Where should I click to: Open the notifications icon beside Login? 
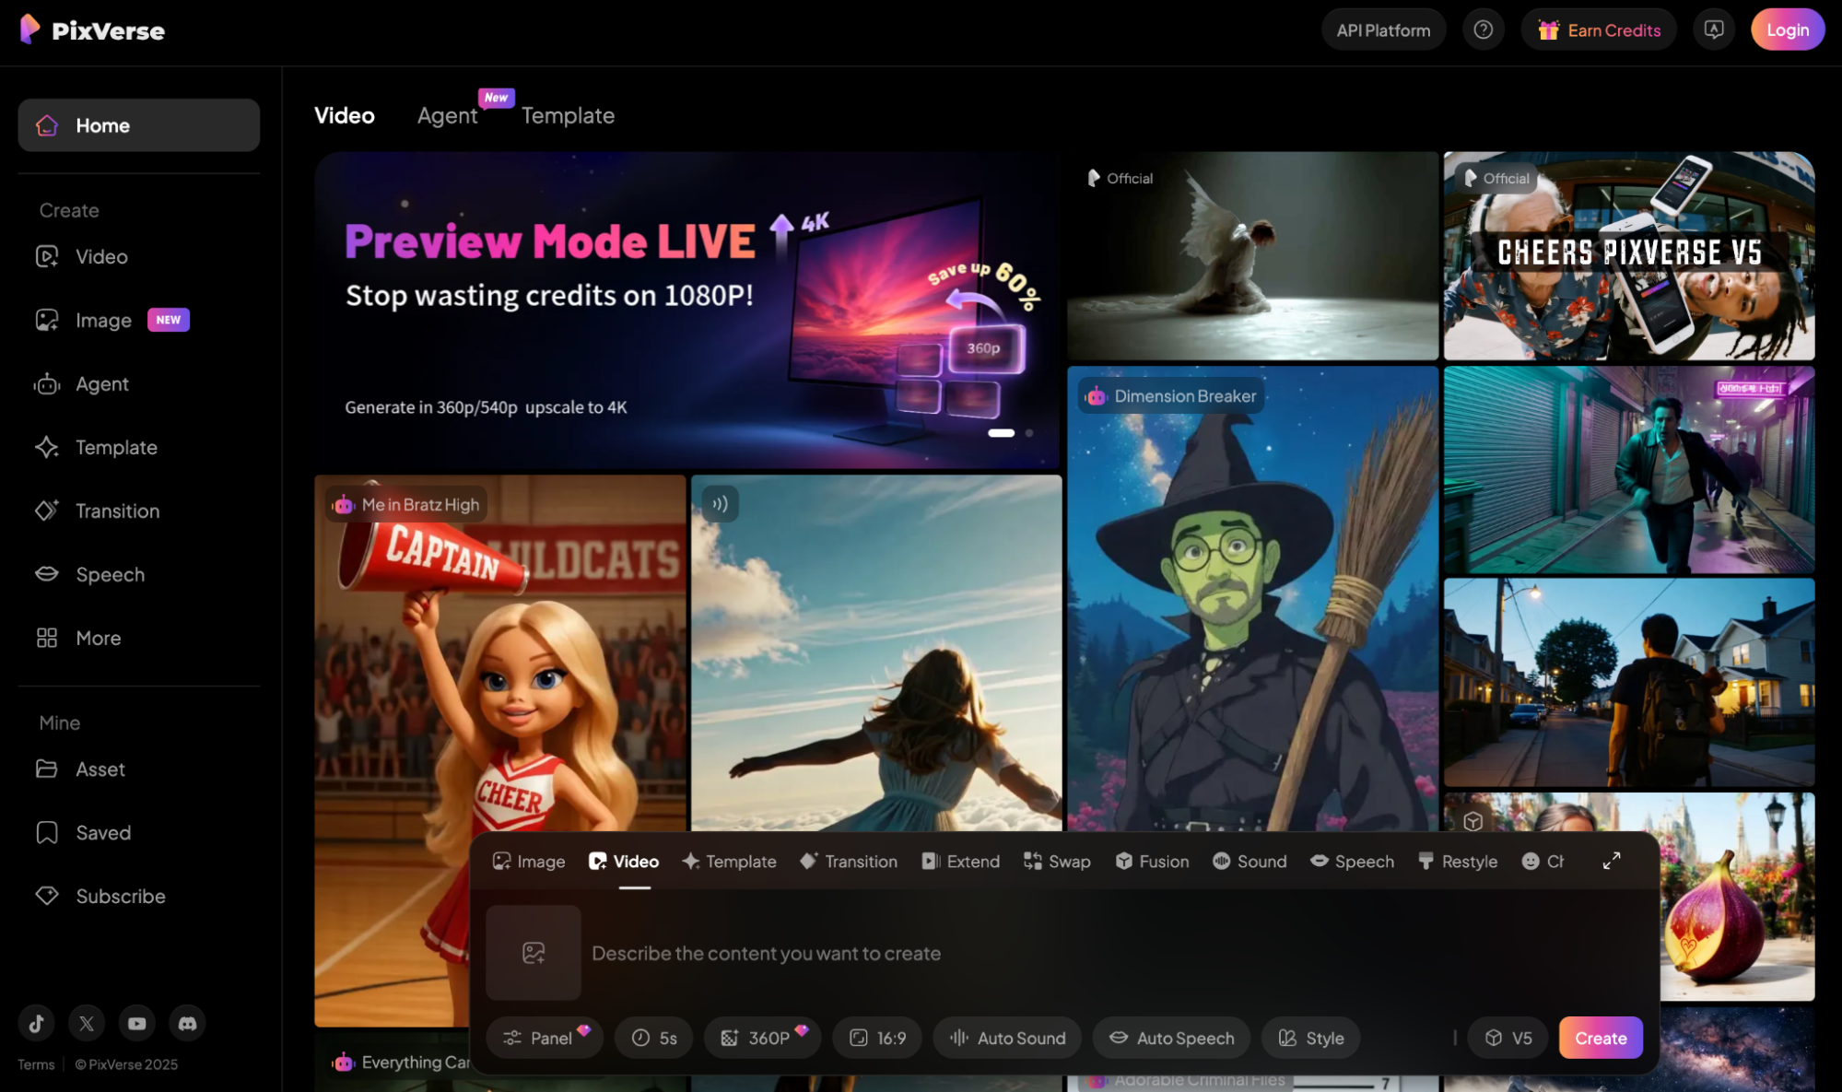coord(1713,29)
